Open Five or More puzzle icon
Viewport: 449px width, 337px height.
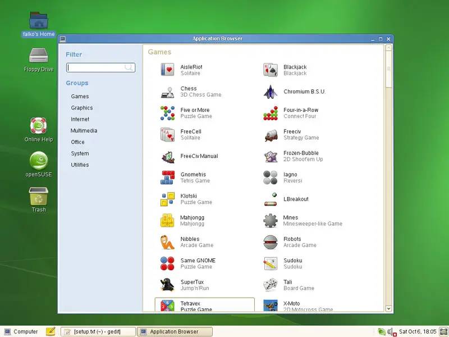point(167,113)
